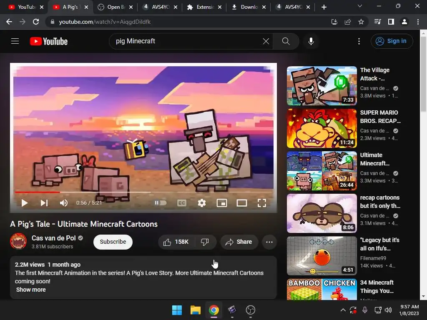Open File Explorer from taskbar

click(x=195, y=310)
